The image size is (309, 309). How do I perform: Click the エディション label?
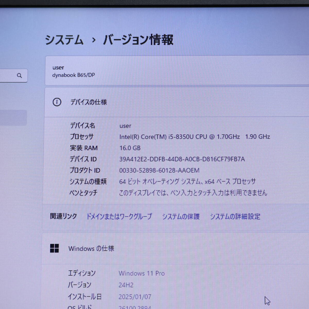(82, 273)
